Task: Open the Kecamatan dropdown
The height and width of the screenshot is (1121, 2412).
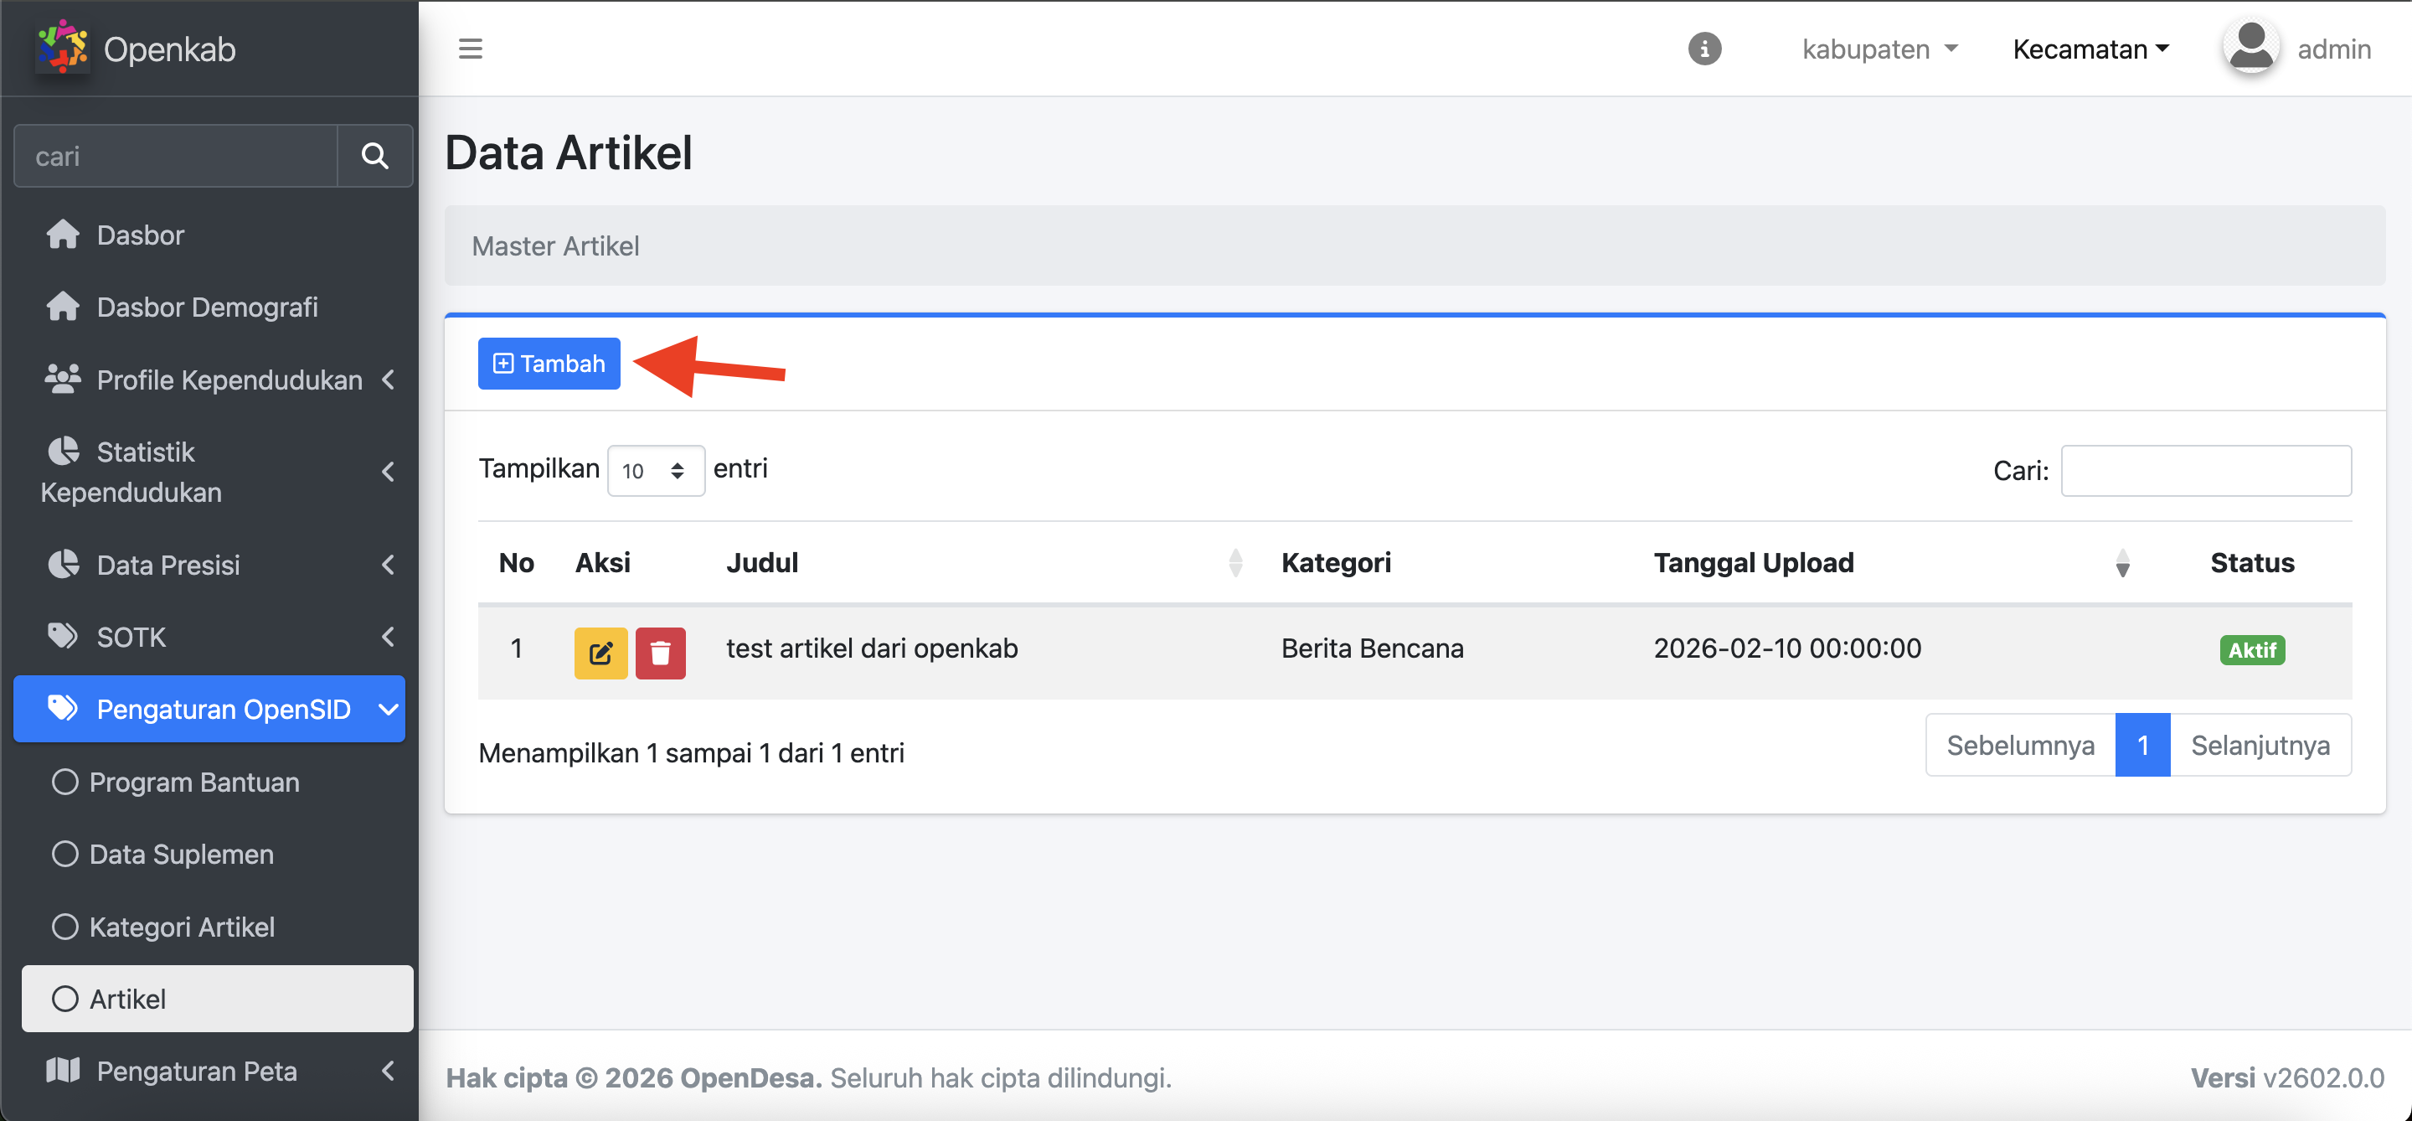Action: (x=2090, y=49)
